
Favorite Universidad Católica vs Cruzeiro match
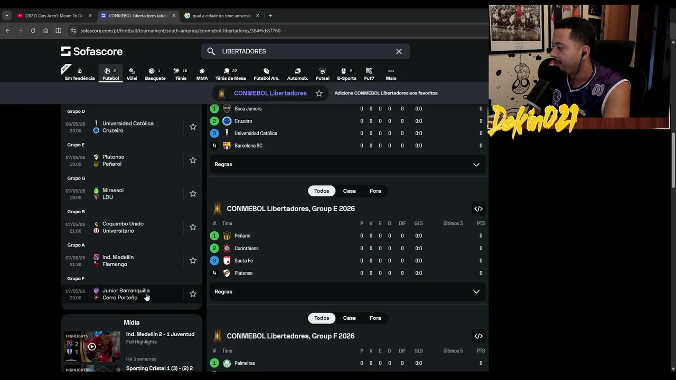tap(193, 127)
